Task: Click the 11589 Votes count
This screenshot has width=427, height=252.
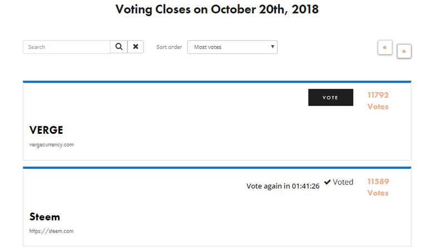Action: tap(378, 187)
